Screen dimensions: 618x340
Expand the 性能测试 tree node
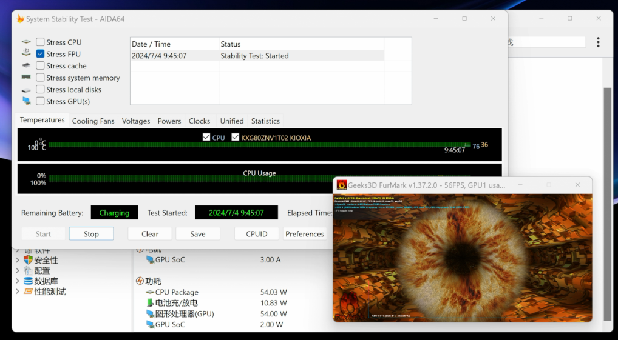tap(17, 292)
